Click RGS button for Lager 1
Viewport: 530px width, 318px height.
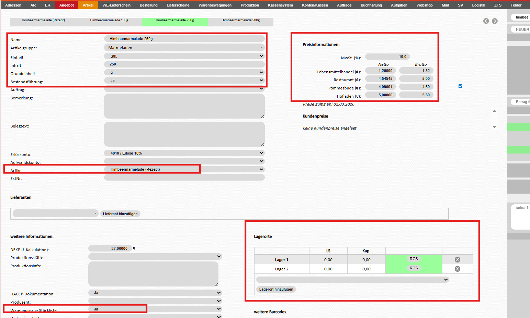pos(414,259)
